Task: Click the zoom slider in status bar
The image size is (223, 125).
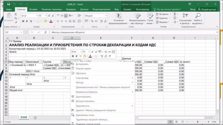Action: click(198, 122)
